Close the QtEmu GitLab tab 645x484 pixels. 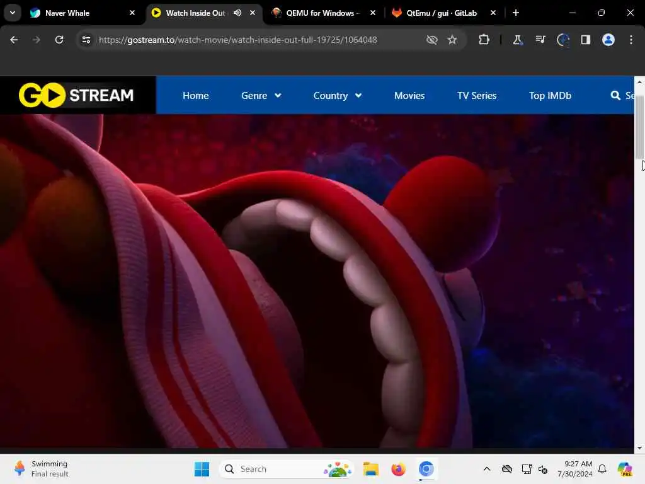(x=493, y=13)
